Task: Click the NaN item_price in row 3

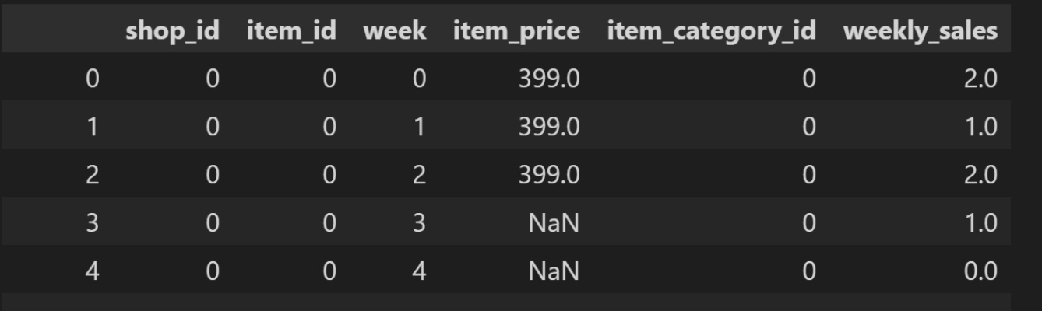Action: (554, 223)
